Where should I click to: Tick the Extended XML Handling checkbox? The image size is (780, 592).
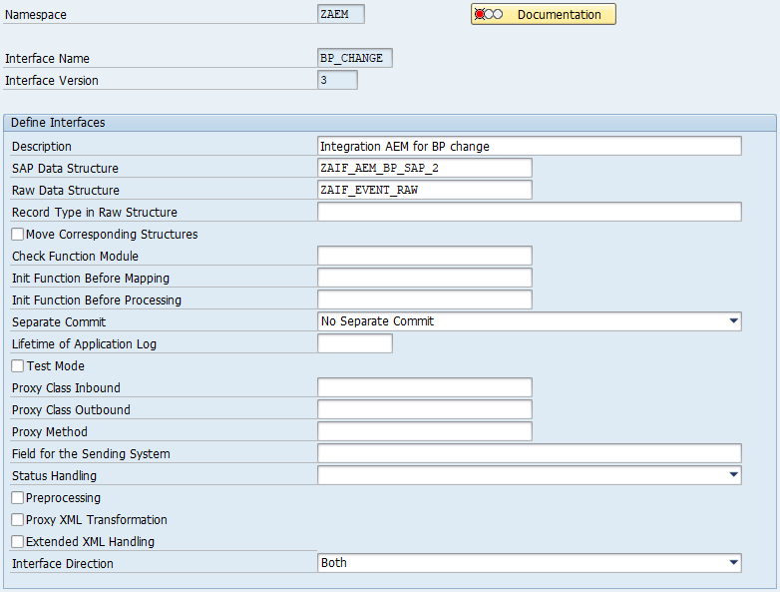click(x=17, y=541)
